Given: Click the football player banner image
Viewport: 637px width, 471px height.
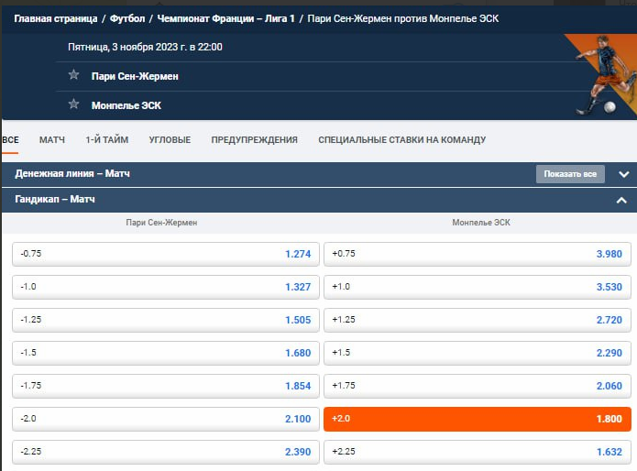Looking at the screenshot, I should click(x=601, y=75).
